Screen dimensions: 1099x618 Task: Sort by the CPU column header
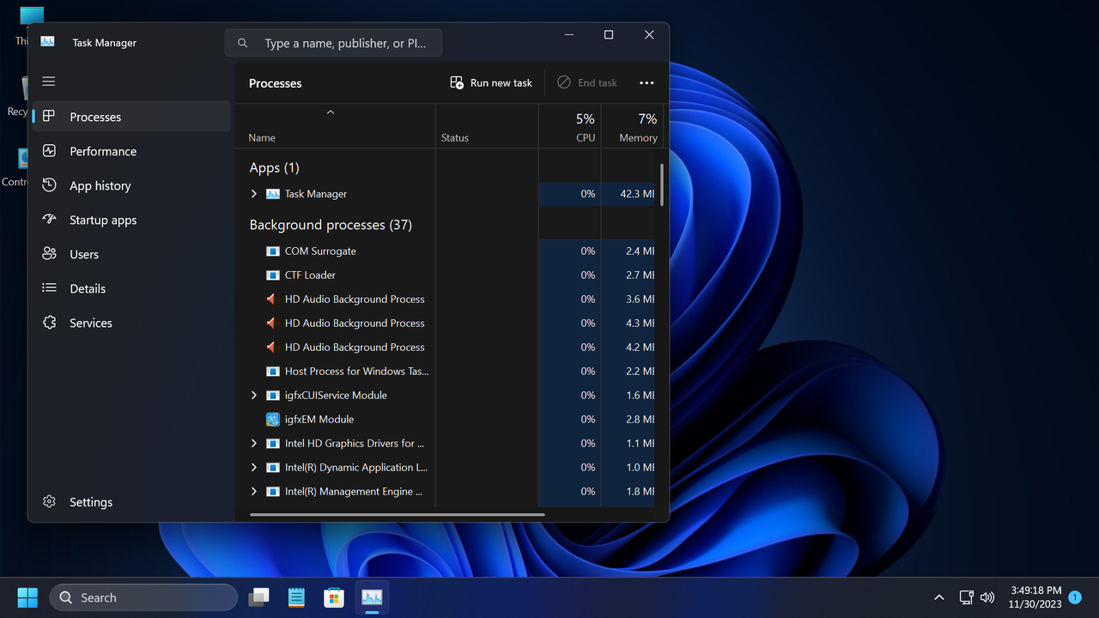570,126
